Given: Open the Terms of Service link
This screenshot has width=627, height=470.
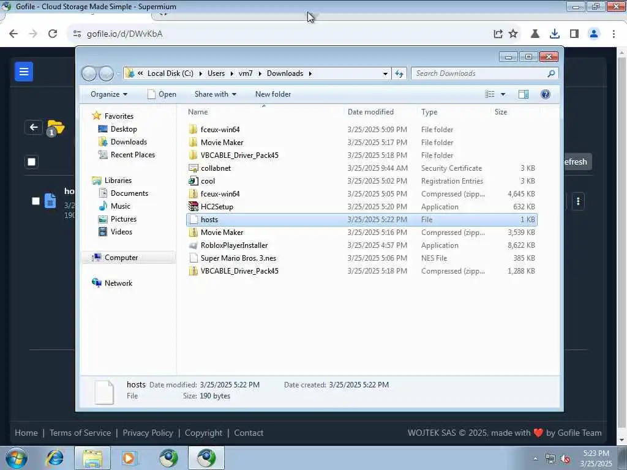Looking at the screenshot, I should click(80, 433).
